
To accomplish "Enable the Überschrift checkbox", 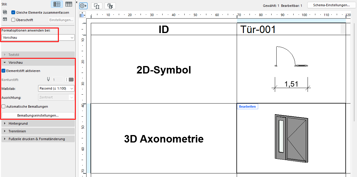I will pos(13,20).
